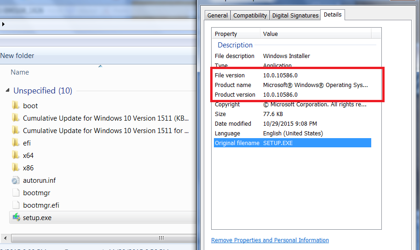420x250 pixels.
Task: Click the '© Microsoft Corporation. All rights re...' value
Action: point(315,105)
